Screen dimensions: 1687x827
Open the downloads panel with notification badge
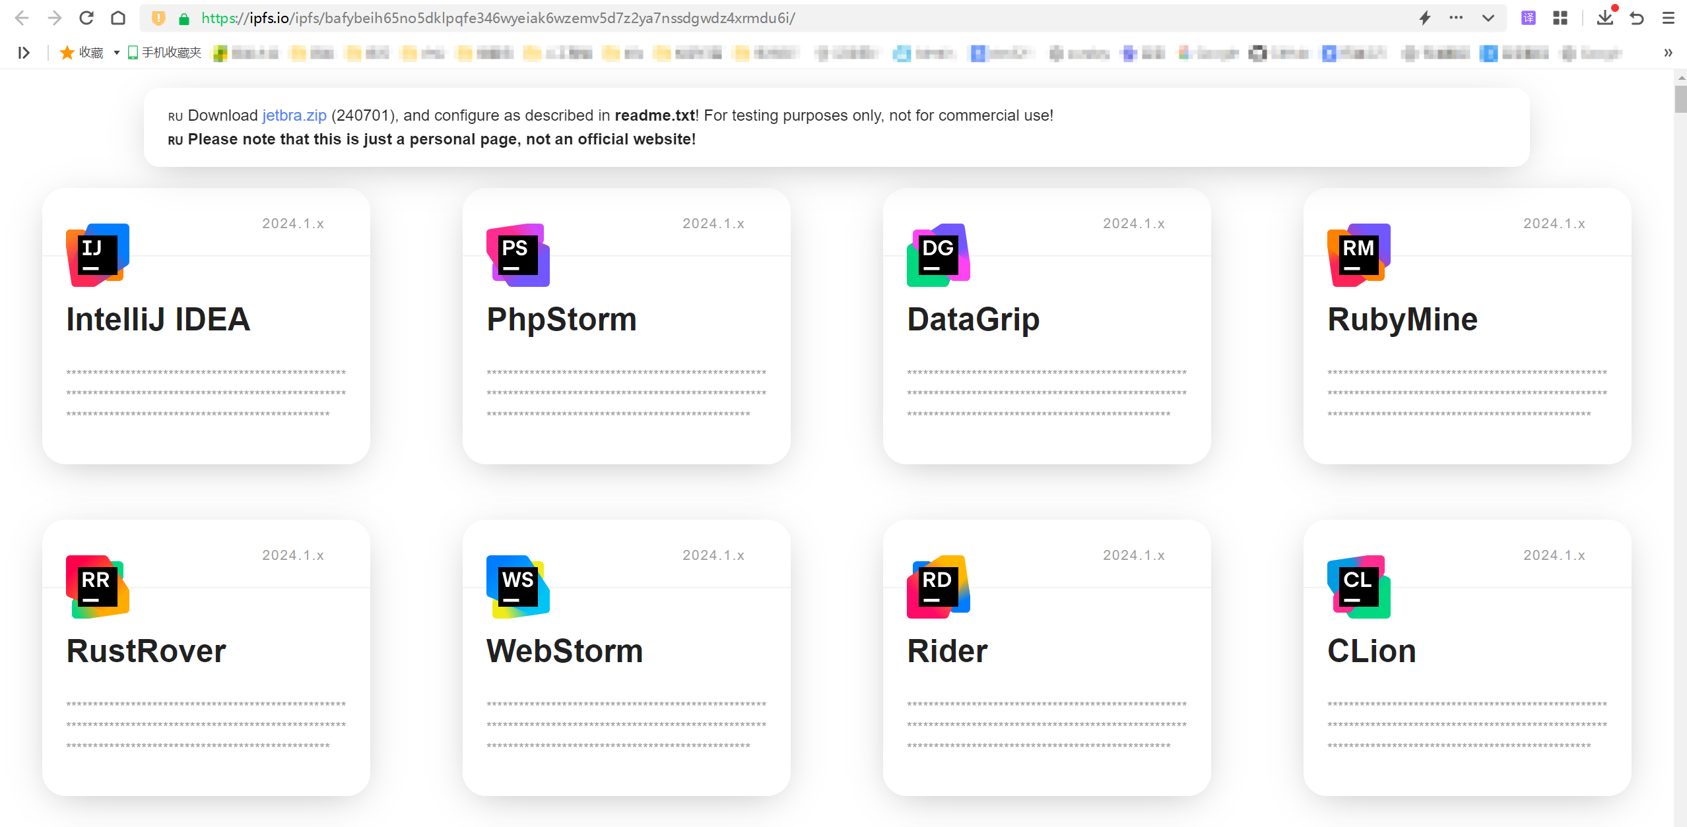pos(1606,18)
